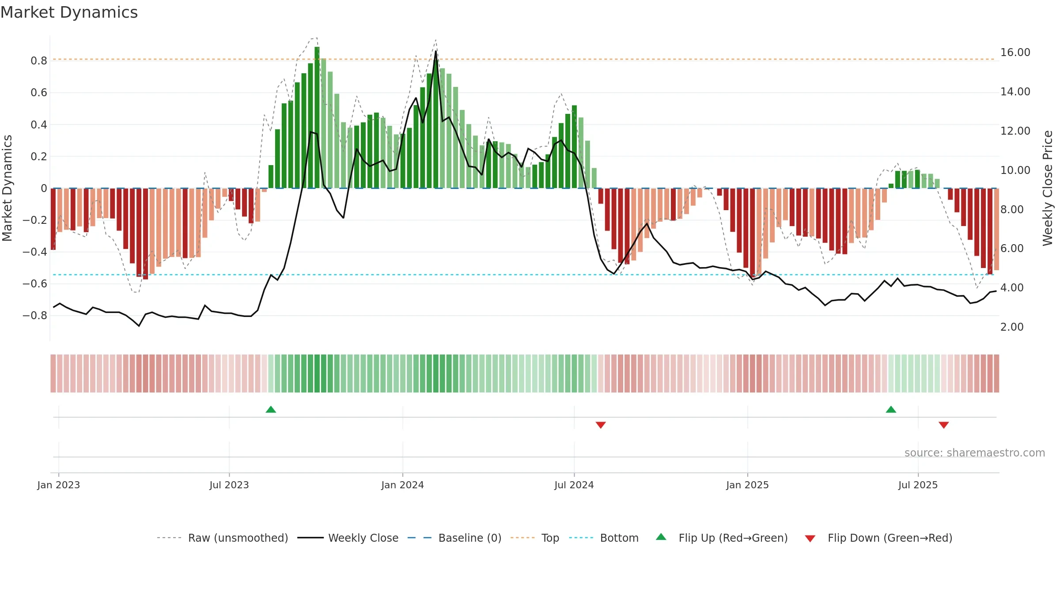Screen dimensions: 1060x596
Task: Click the 0.6 left axis value
Action: 39,92
